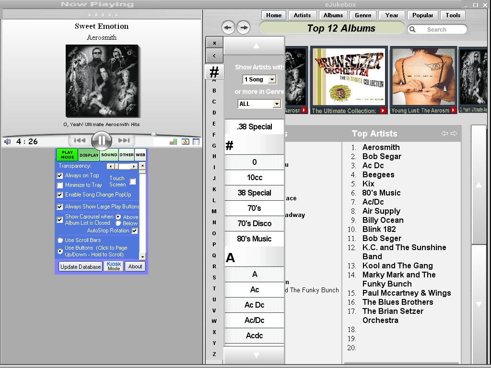Toggle the Always on Top checkbox

(60, 175)
